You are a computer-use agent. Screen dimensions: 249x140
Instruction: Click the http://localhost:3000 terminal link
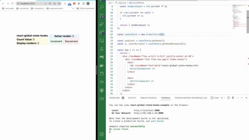[x=147, y=110]
